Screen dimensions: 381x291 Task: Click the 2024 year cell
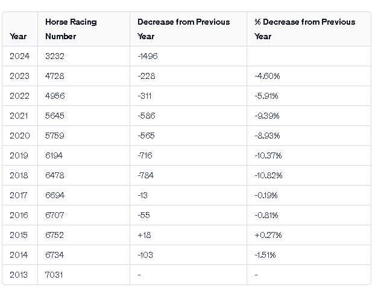19,56
